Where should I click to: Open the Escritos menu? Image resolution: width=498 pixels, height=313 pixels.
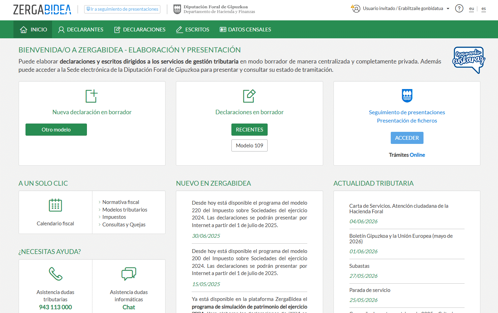click(x=192, y=29)
